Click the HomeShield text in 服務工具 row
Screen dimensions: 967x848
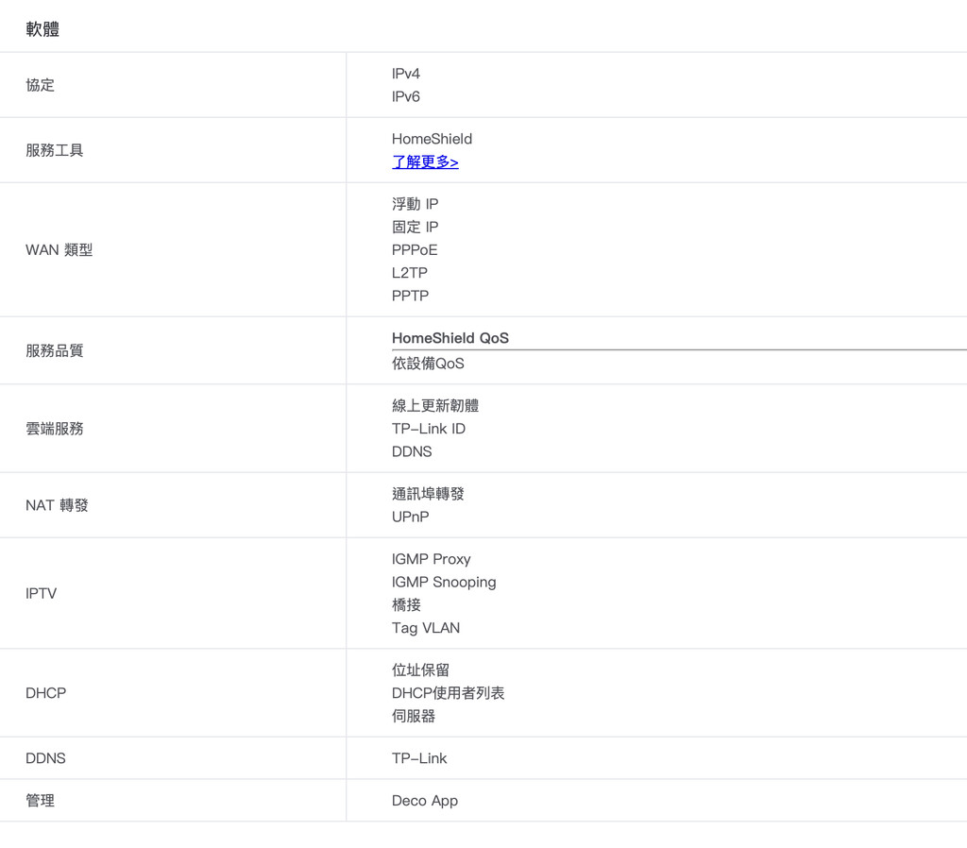tap(432, 139)
